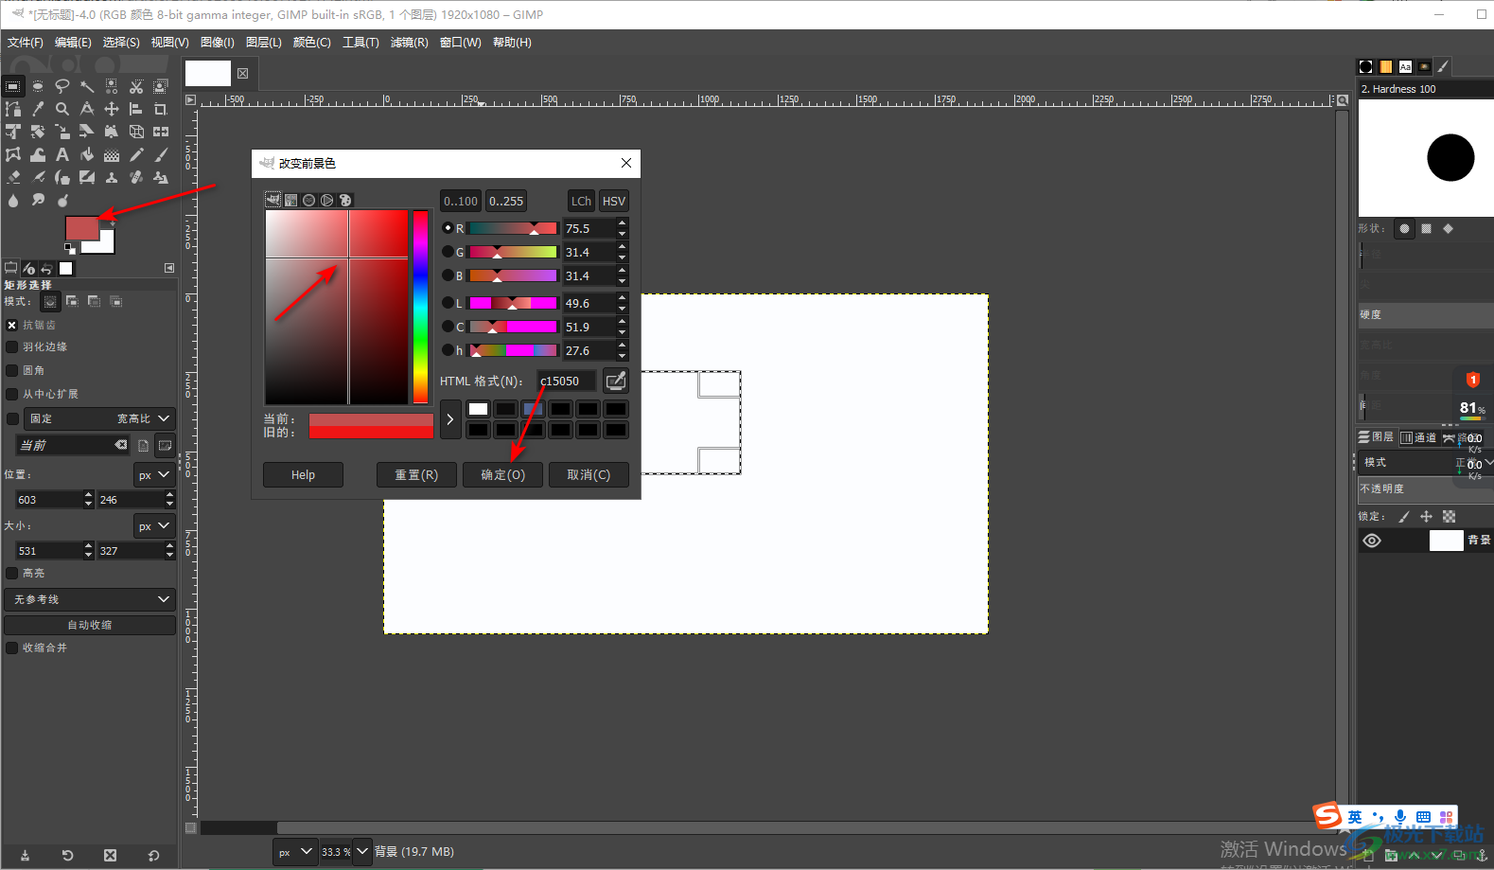Image resolution: width=1494 pixels, height=870 pixels.
Task: Select the Eraser tool
Action: [x=14, y=177]
